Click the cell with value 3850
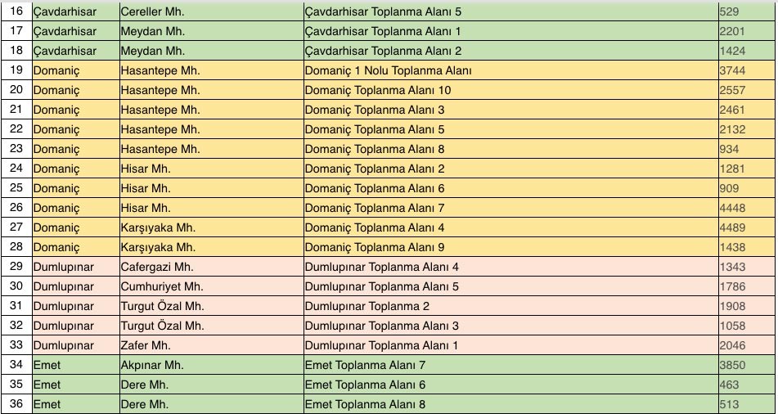778x414 pixels. click(x=746, y=365)
